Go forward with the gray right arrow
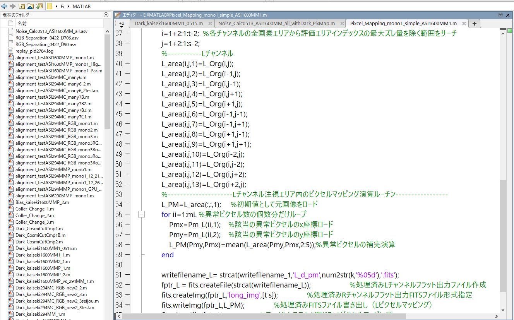Viewport: 514px width, 320px height. coord(12,6)
